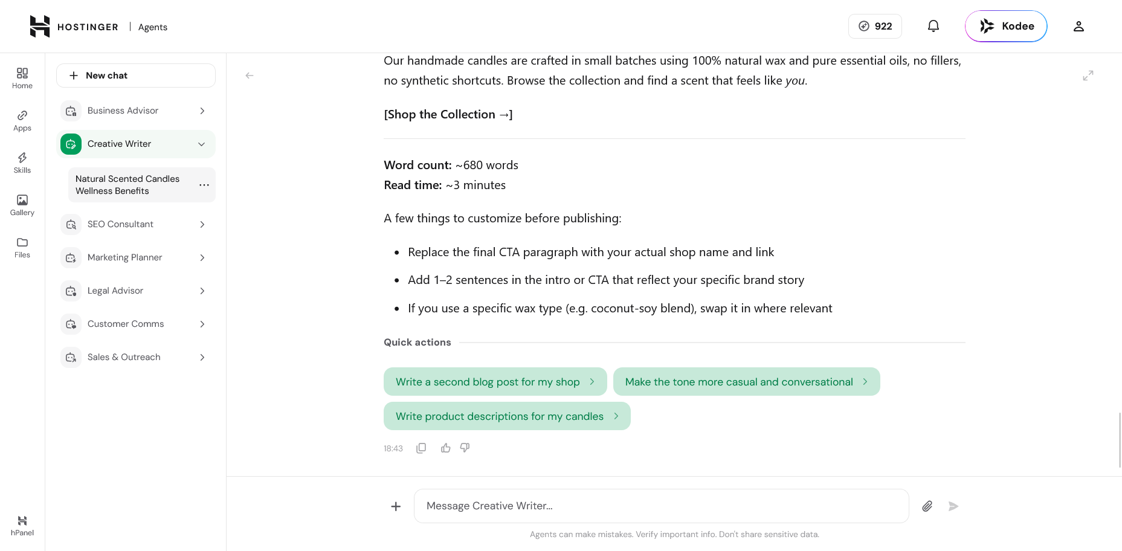This screenshot has width=1122, height=551.
Task: Mark the response with thumbs down
Action: click(x=465, y=448)
